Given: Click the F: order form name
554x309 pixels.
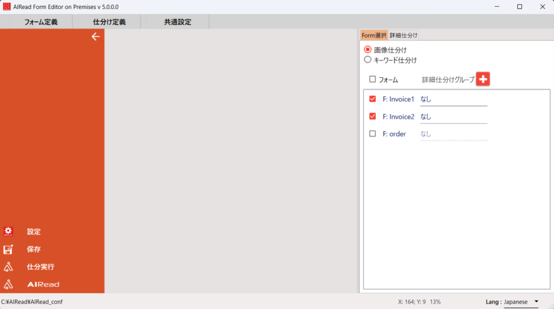Looking at the screenshot, I should tap(394, 134).
